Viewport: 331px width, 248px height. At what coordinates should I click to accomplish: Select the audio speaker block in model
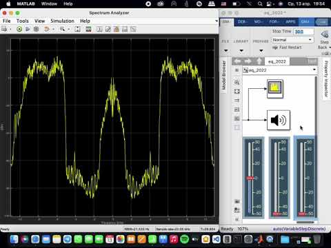point(279,120)
